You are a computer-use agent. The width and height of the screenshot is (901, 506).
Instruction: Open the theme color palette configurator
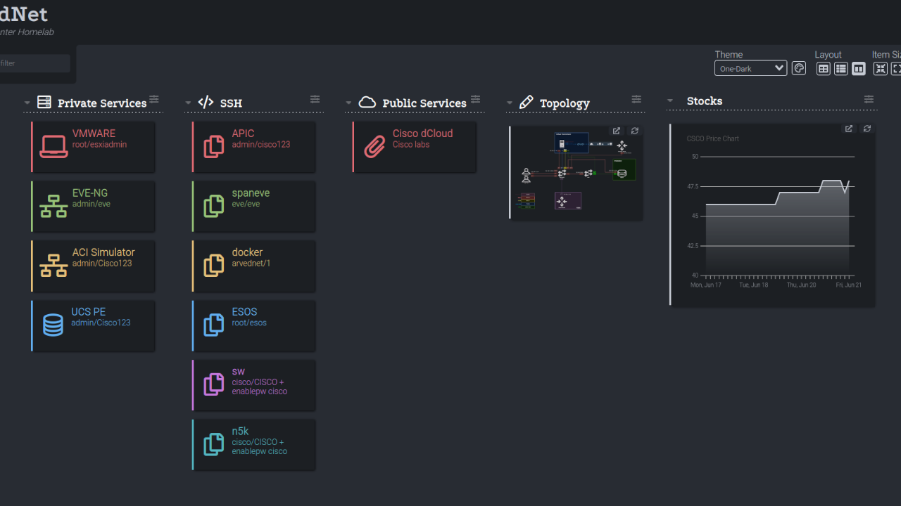point(799,68)
